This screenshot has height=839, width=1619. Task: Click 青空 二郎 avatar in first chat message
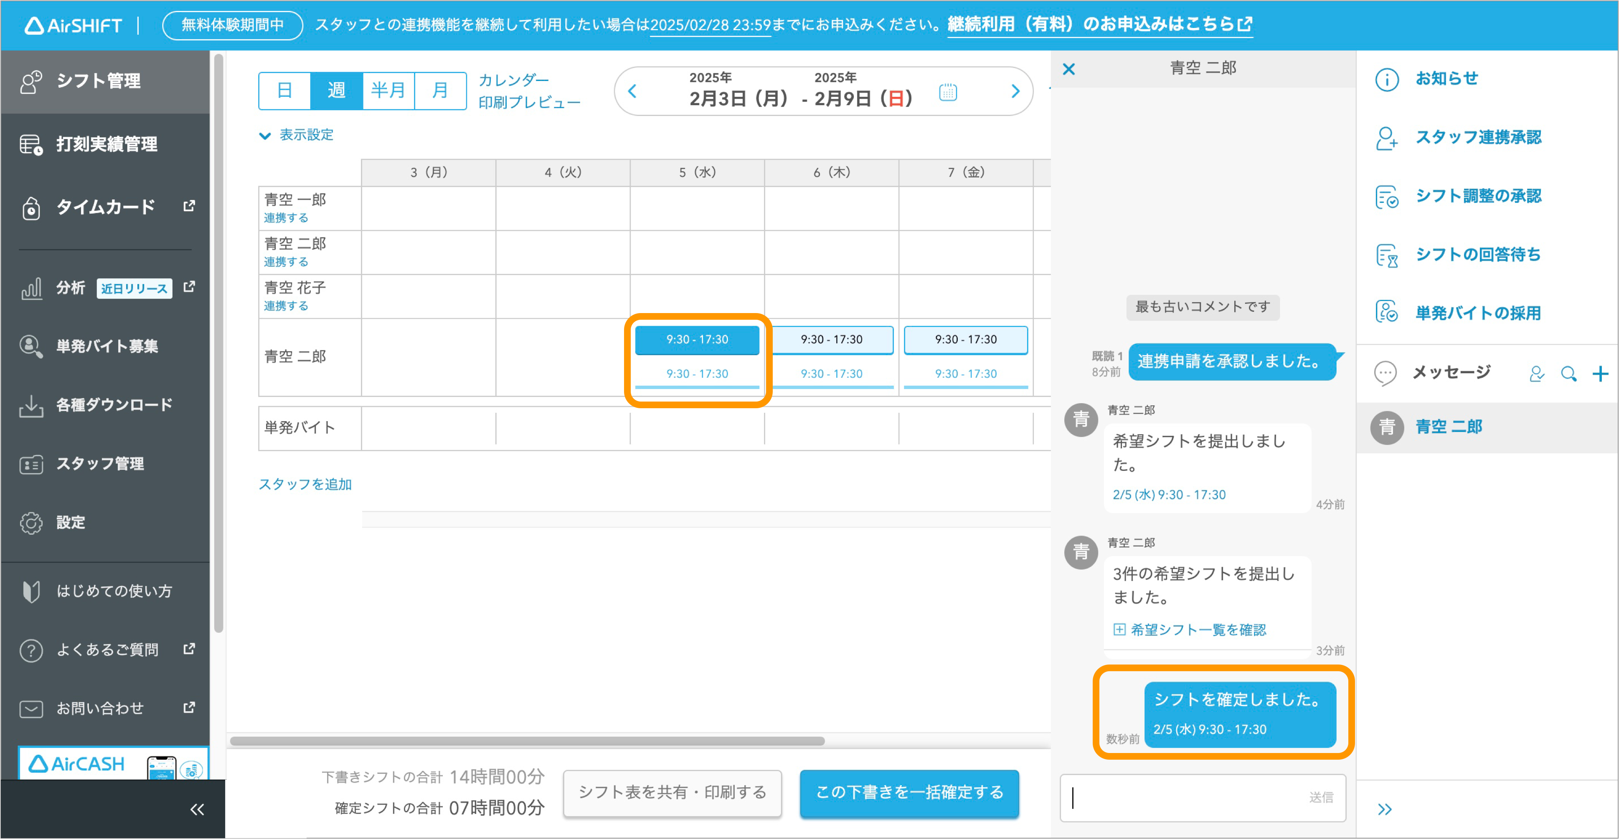coord(1081,419)
